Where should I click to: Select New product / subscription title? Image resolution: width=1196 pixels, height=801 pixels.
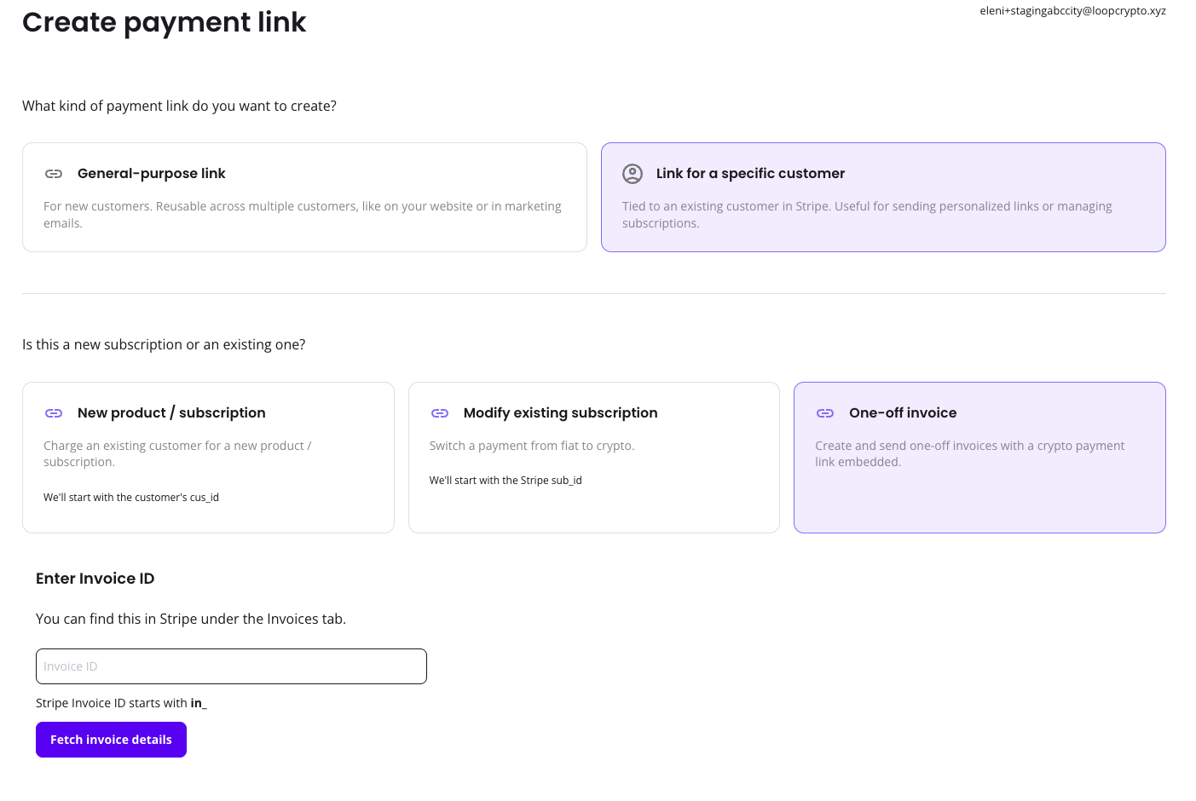click(x=171, y=413)
